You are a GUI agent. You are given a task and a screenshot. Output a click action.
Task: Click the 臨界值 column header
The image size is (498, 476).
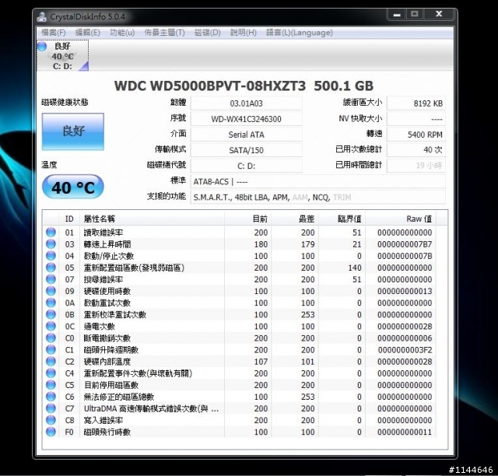coord(342,219)
